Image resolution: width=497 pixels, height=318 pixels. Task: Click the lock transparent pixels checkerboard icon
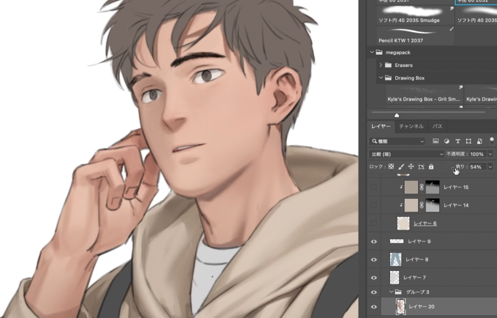(x=391, y=167)
